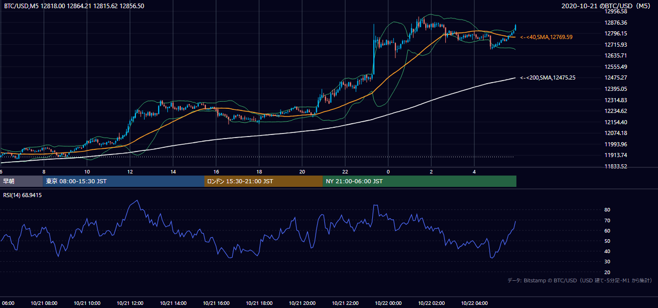Click hour marker 10 under price chart
The image size is (658, 308).
point(87,171)
